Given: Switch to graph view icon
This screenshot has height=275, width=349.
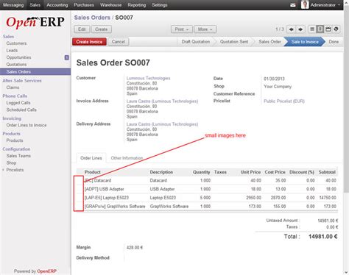Looking at the screenshot, I should (336, 29).
